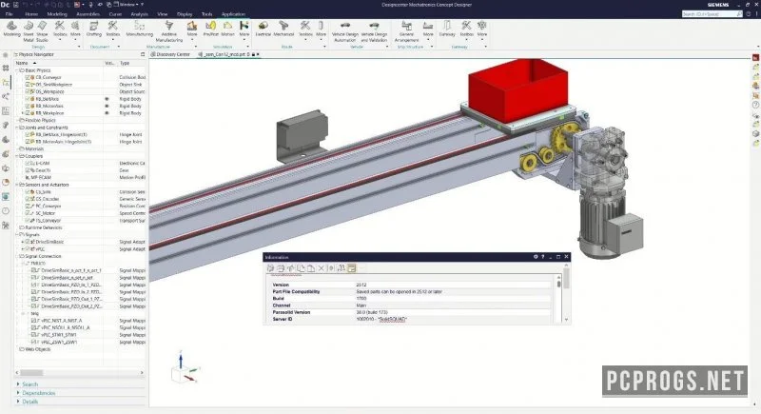The height and width of the screenshot is (414, 761).
Task: Toggle the RB_MotorAxis rigid body checkbox
Action: click(x=28, y=106)
